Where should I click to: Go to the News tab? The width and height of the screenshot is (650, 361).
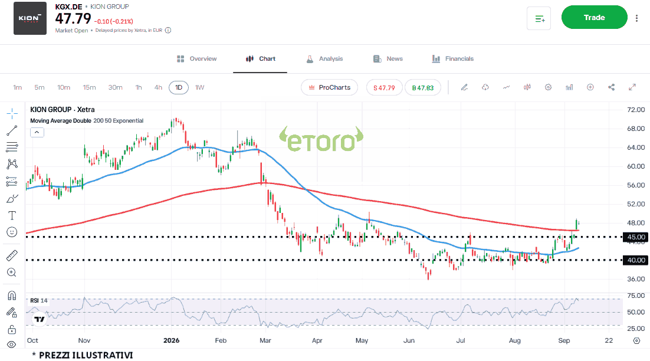(388, 59)
